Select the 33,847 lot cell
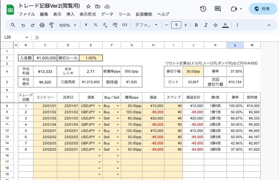The image size is (279, 180). (193, 82)
